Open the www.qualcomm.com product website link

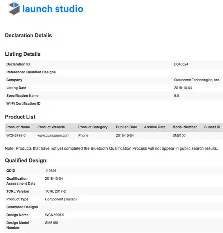53,135
